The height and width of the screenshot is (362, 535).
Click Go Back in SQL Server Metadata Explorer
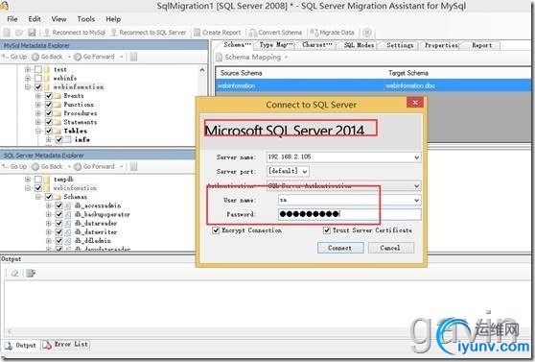[47, 166]
